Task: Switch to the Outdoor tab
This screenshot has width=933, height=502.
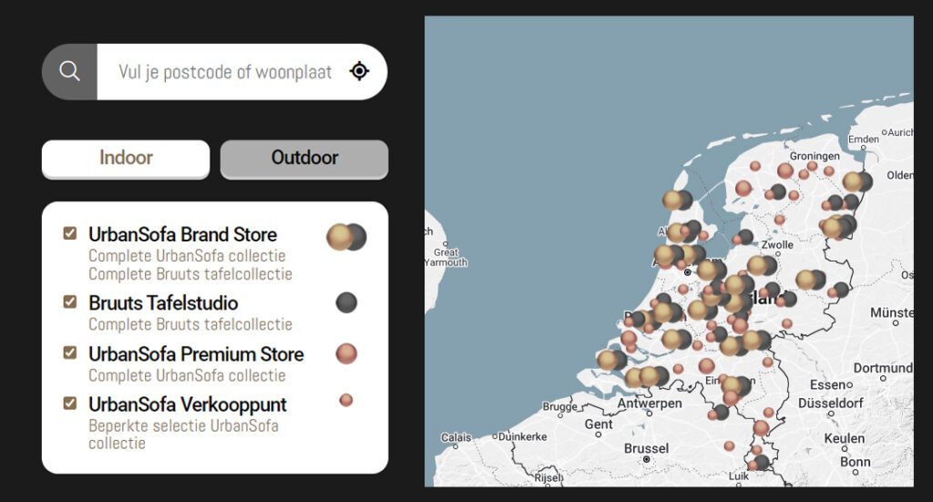Action: pyautogui.click(x=304, y=159)
